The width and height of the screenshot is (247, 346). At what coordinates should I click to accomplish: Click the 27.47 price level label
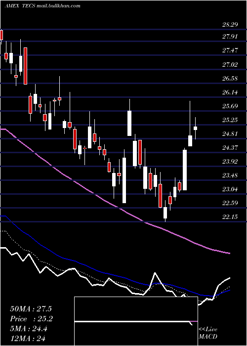click(x=230, y=50)
